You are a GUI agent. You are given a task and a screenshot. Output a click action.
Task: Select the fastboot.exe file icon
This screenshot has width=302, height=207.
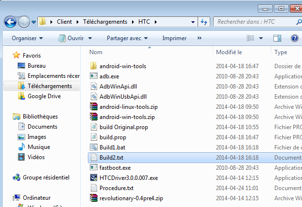point(94,167)
